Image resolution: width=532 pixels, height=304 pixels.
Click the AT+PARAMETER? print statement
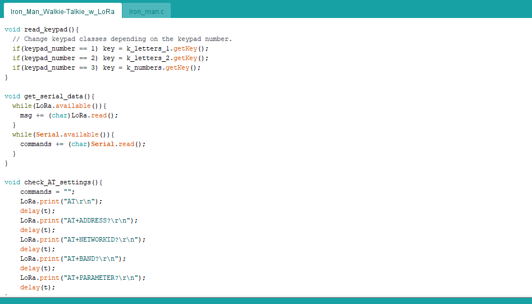coord(83,278)
